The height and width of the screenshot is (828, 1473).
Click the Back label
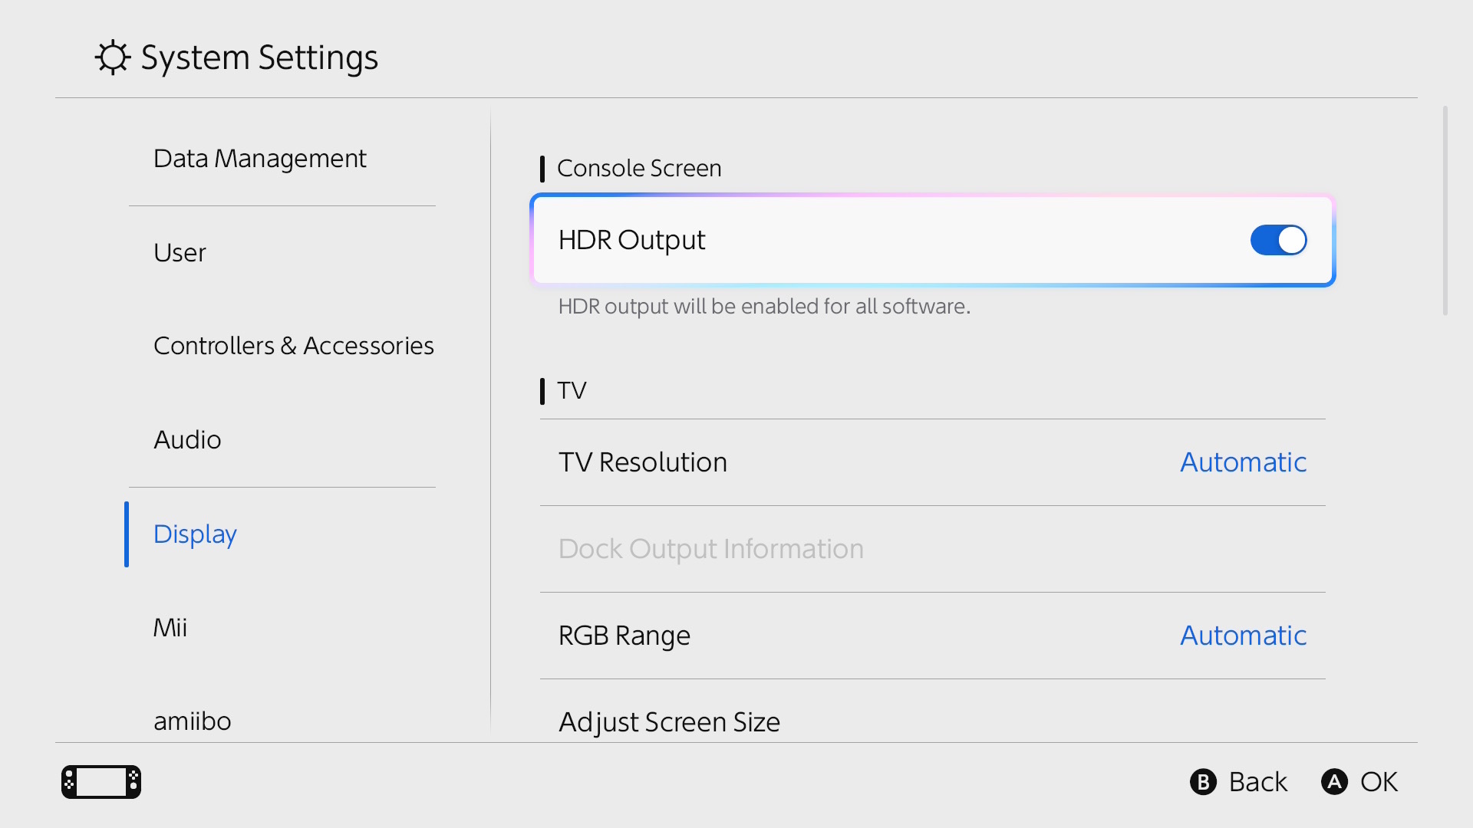[x=1257, y=782]
